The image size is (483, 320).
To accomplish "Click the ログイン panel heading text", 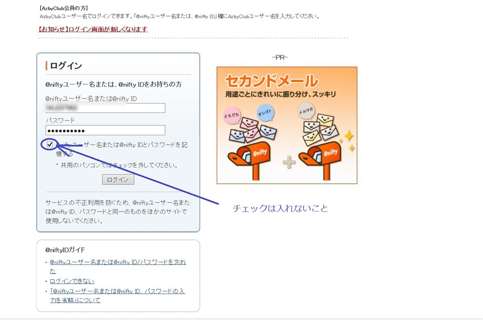I will click(66, 66).
